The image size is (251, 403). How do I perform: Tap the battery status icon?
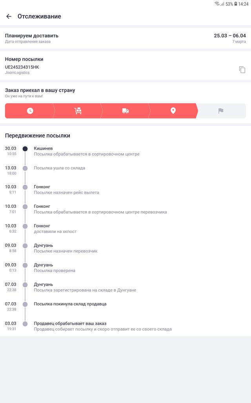(236, 4)
